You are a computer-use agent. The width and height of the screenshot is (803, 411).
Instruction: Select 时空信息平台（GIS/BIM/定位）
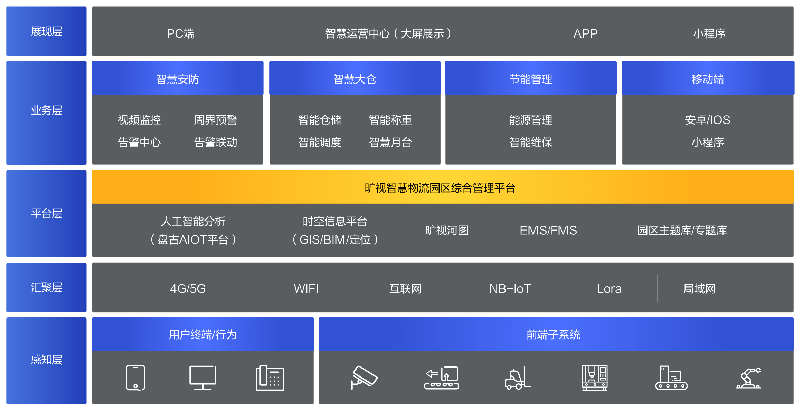click(x=335, y=230)
